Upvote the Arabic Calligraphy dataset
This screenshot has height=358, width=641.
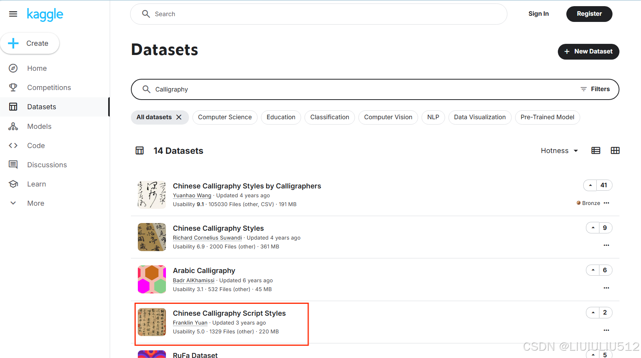coord(593,270)
